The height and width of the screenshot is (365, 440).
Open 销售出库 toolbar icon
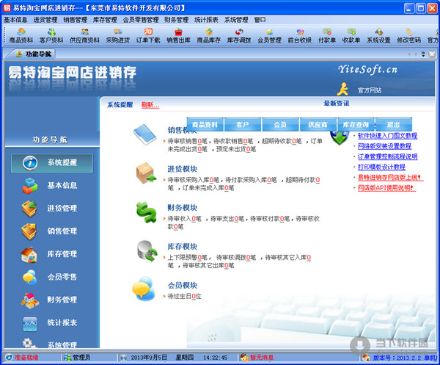pyautogui.click(x=178, y=36)
